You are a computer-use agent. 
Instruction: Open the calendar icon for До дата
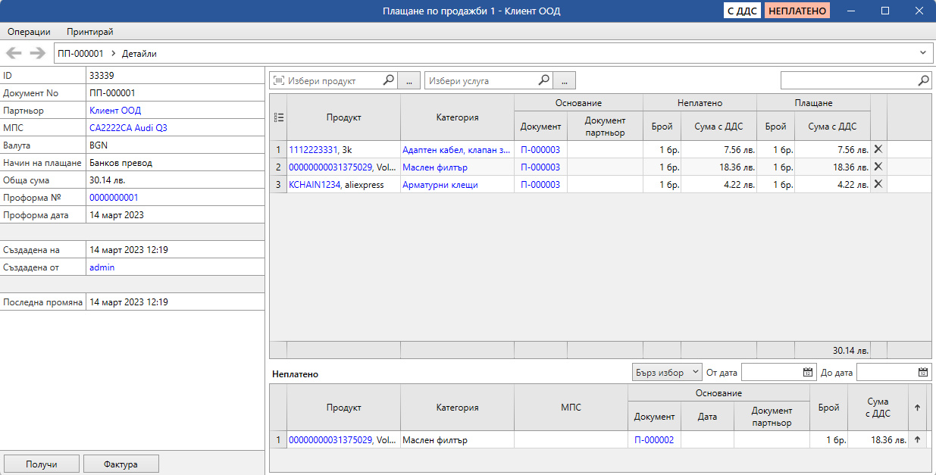point(923,372)
